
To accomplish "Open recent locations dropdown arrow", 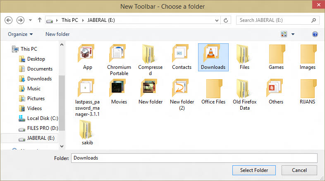I will [x=30, y=20].
